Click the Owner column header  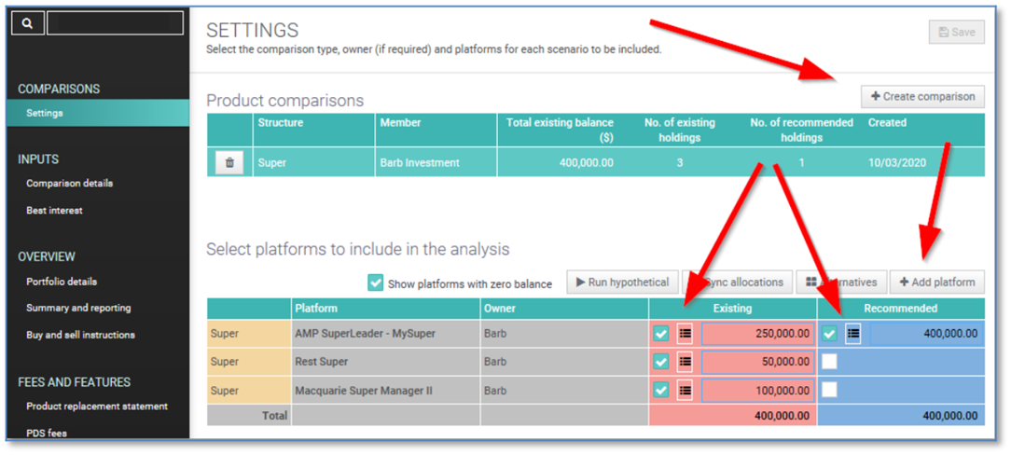[564, 309]
